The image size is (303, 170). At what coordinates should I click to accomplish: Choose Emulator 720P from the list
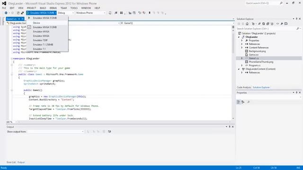pyautogui.click(x=47, y=40)
